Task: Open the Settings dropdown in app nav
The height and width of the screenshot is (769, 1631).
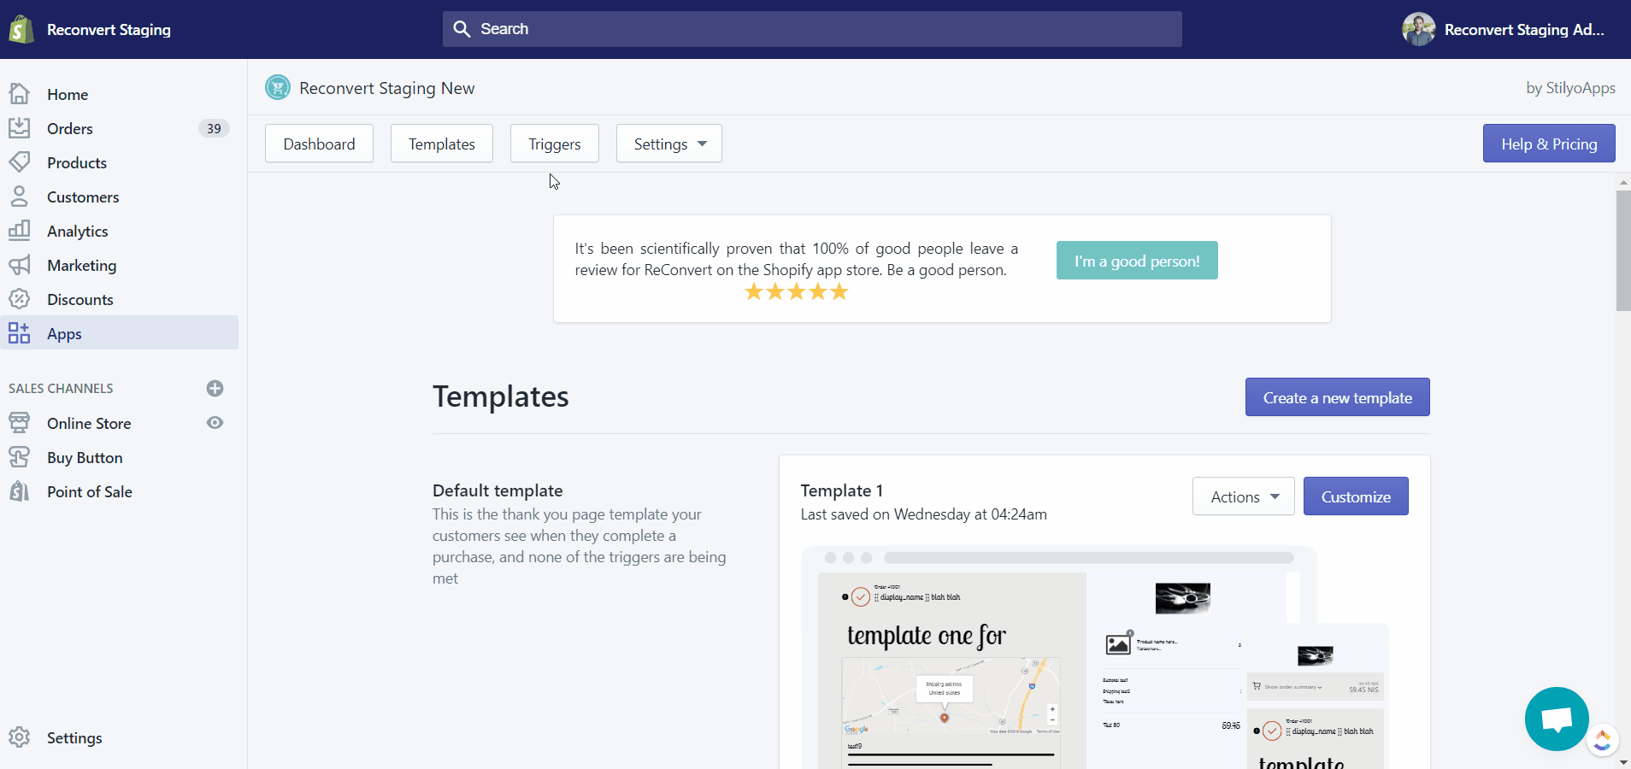Action: point(669,144)
